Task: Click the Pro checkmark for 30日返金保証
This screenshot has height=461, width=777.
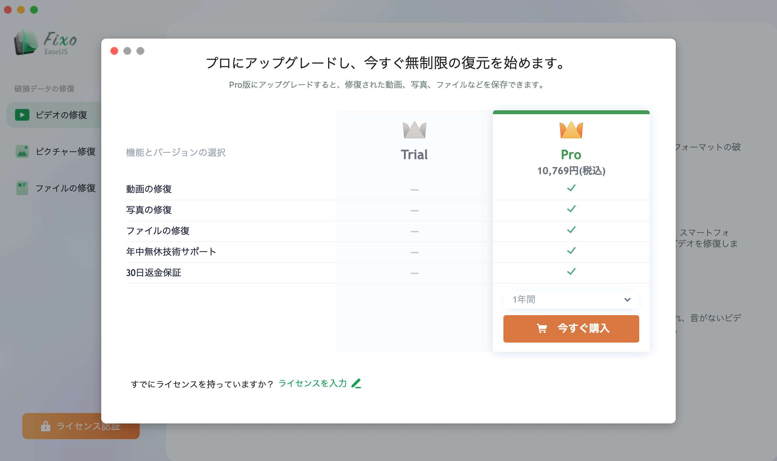Action: 571,272
